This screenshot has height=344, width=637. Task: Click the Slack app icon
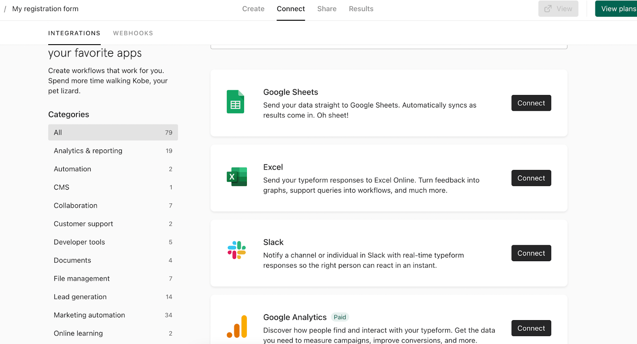coord(237,250)
